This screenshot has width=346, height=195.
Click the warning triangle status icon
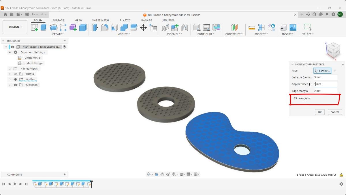341,175
